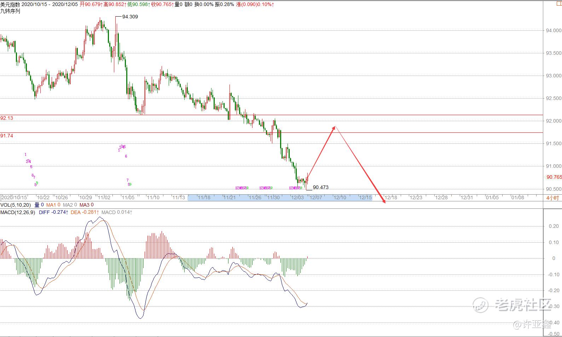Jump to '12/03' on the time axis

tap(297, 197)
